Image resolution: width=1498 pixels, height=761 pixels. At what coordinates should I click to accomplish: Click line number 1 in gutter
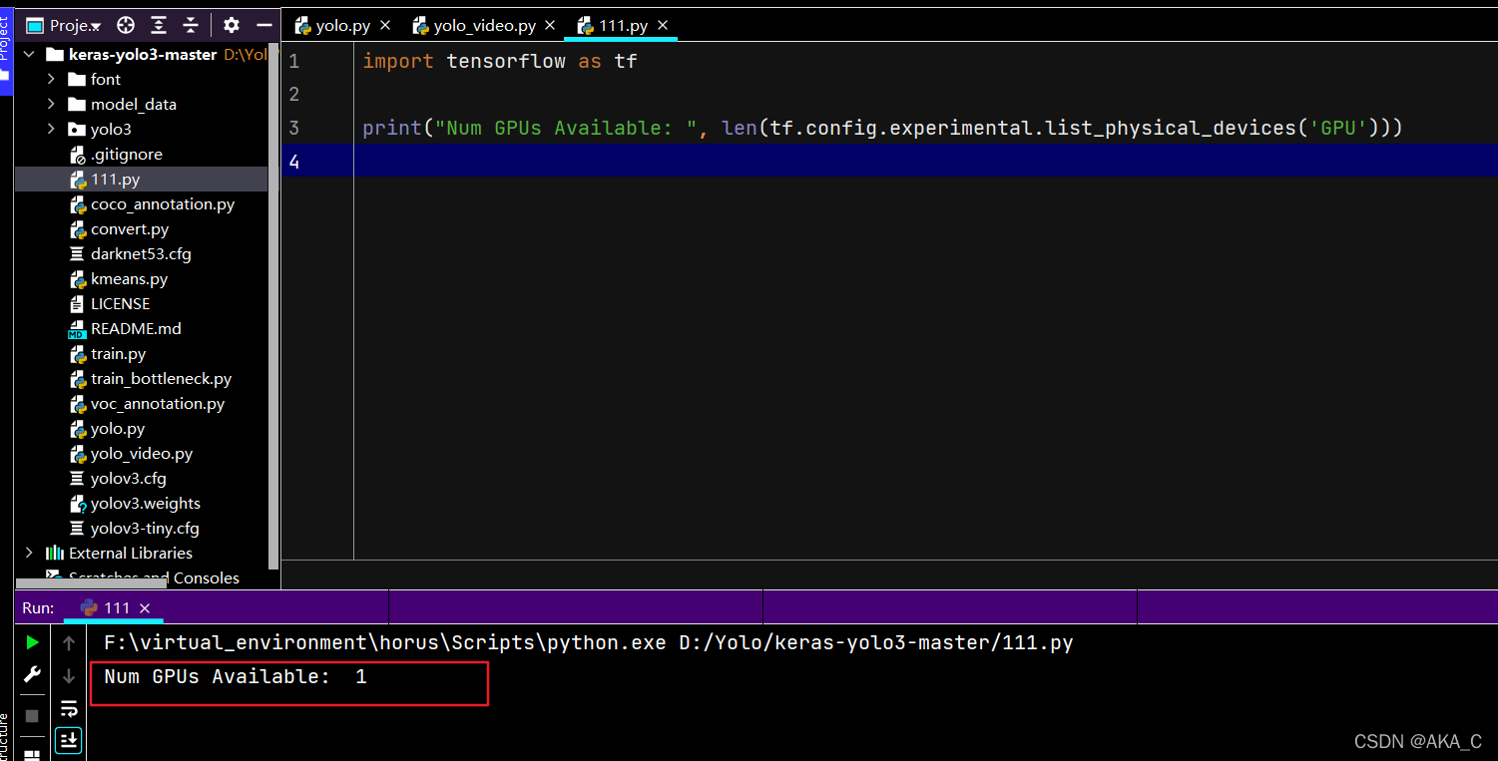(294, 61)
